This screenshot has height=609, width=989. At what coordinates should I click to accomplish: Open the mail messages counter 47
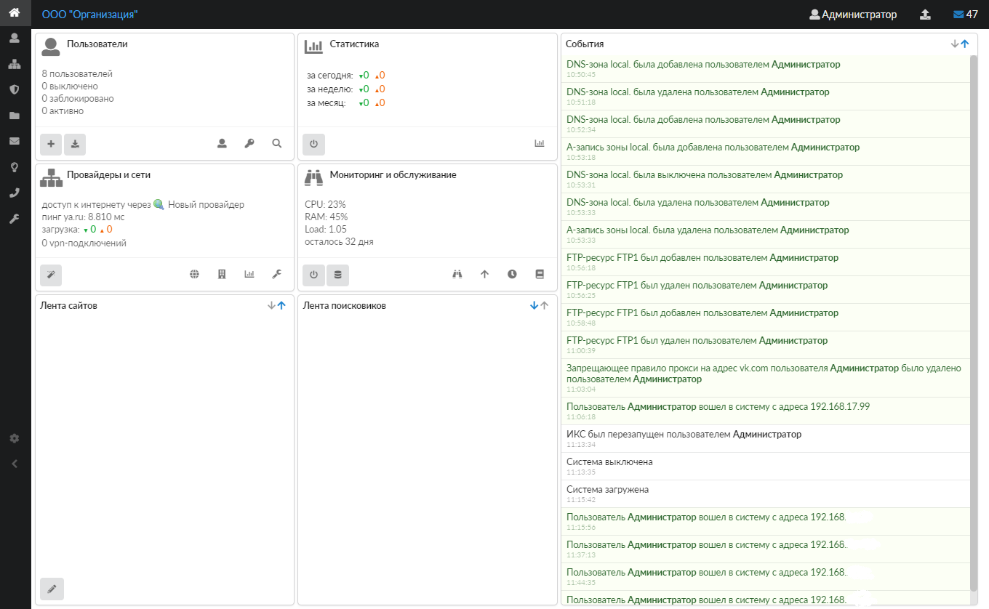pyautogui.click(x=965, y=15)
